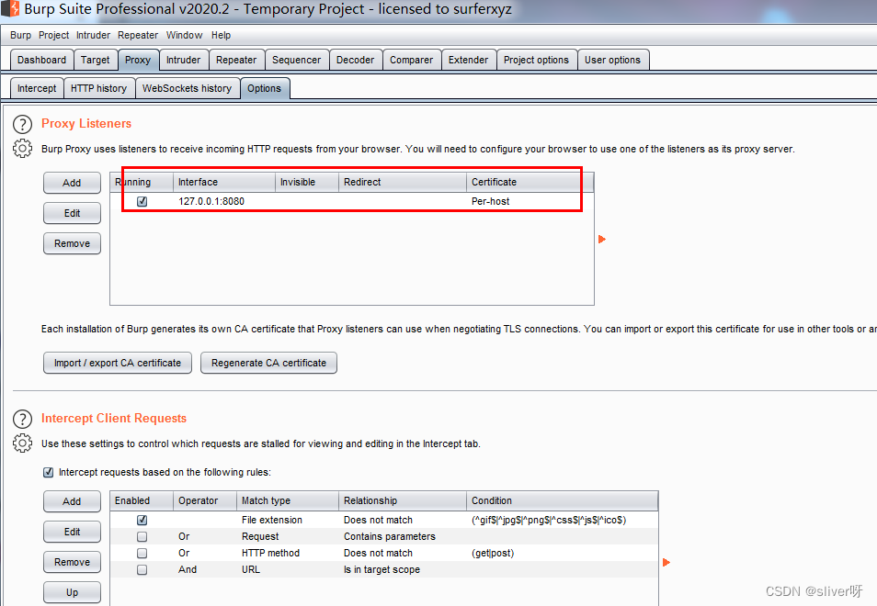Click the Match type column header

click(x=288, y=501)
